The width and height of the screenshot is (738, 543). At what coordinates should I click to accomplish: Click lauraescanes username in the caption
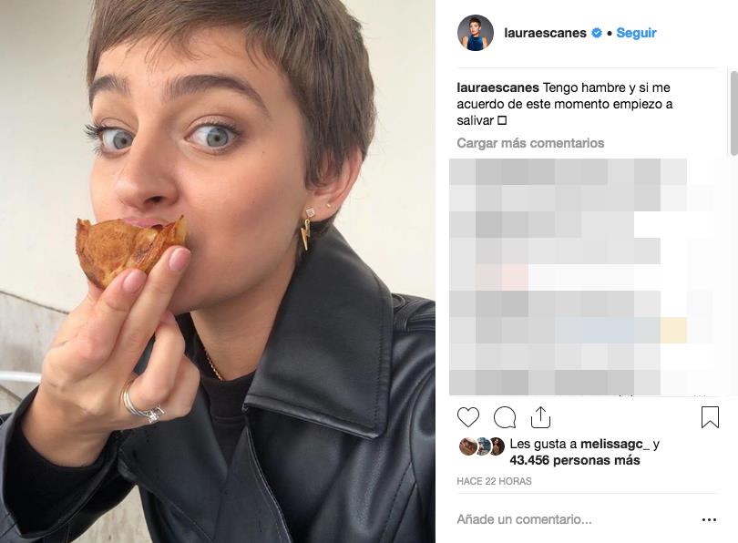(x=497, y=88)
